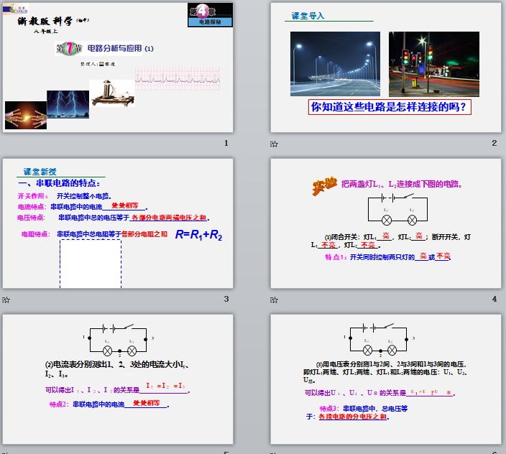Screen dimensions: 506x454
Task: Click the circuit diagram on slide 5
Action: 119,343
